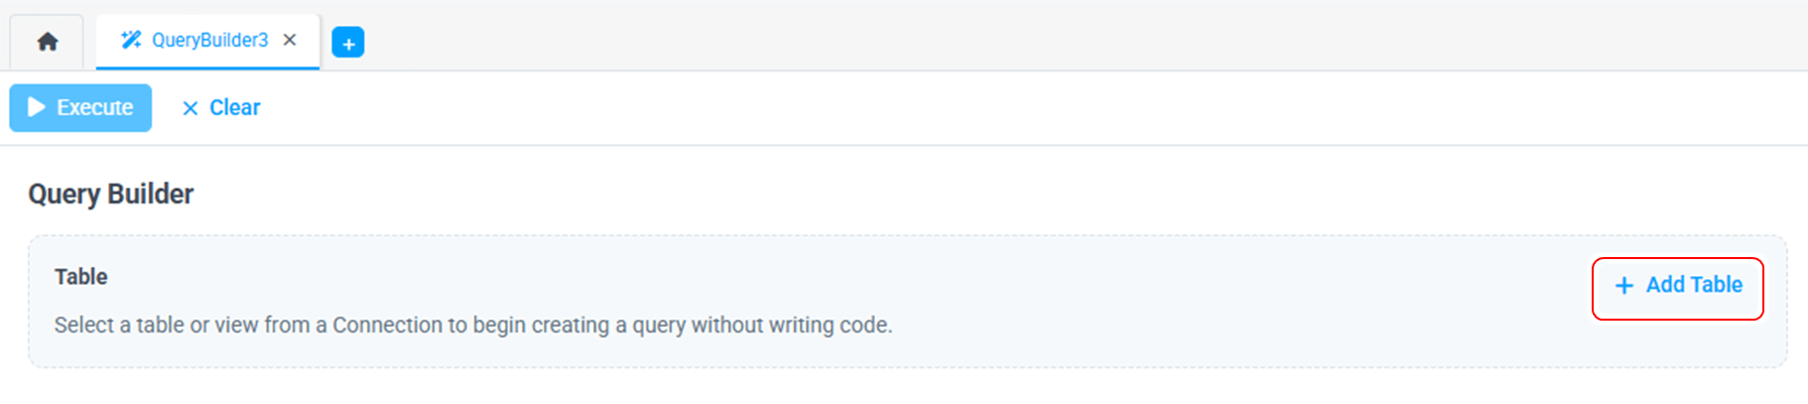The image size is (1808, 404).
Task: Click the plus icon in Add Table
Action: [1624, 286]
